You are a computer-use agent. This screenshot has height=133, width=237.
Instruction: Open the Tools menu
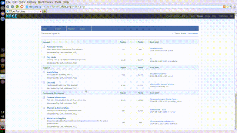coord(58,2)
